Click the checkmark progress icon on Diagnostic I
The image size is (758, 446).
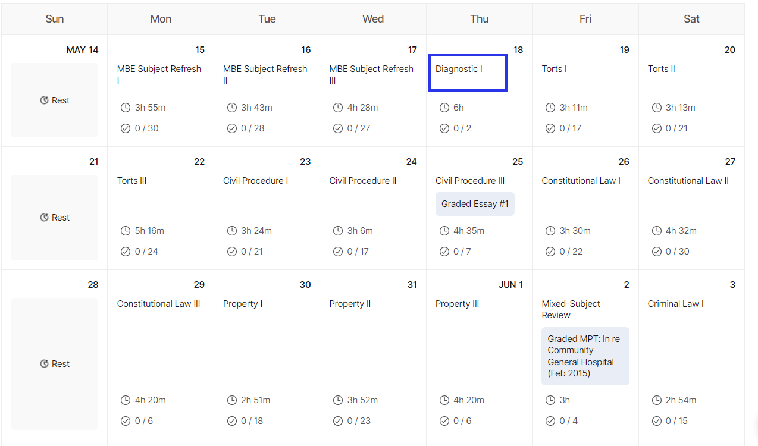(444, 128)
